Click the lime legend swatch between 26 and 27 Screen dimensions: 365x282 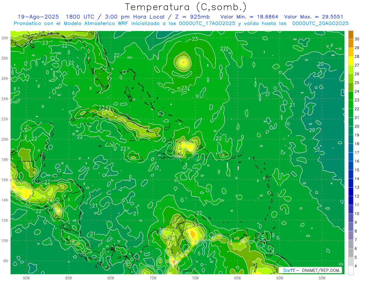351,69
